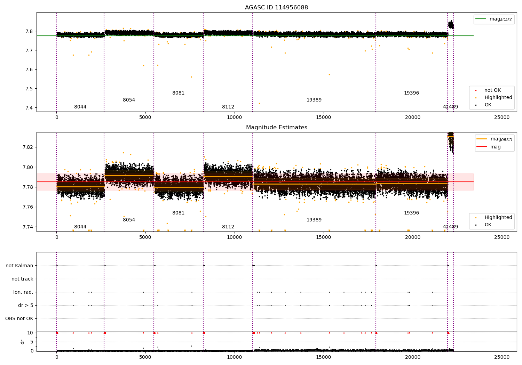Click the lowest orange outlier near 7.42 magnitude
The width and height of the screenshot is (522, 365).
(x=259, y=103)
